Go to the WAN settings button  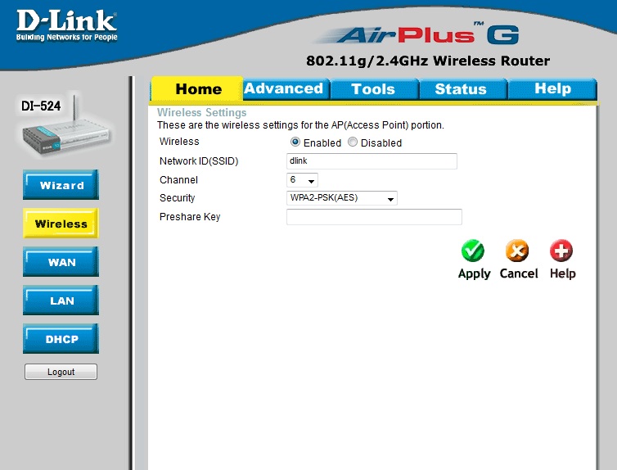(61, 262)
